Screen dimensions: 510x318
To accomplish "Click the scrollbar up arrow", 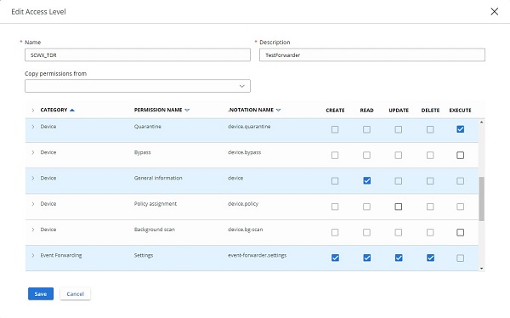I will pos(481,122).
